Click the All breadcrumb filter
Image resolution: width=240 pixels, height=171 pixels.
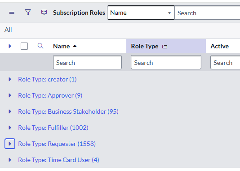(8, 30)
